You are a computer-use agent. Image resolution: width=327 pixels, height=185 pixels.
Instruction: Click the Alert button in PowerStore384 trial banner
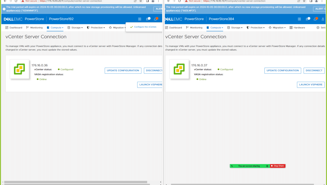pos(319,9)
